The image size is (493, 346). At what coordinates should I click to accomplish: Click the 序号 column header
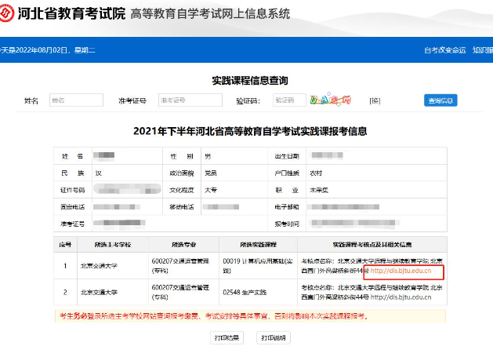[x=65, y=245]
